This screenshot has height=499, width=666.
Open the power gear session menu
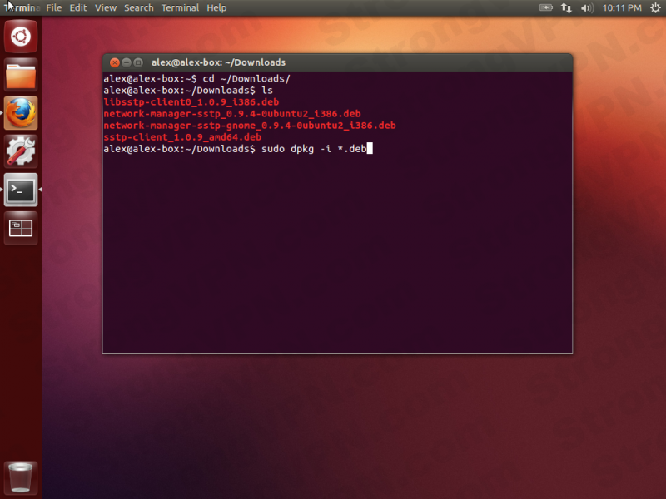click(654, 7)
